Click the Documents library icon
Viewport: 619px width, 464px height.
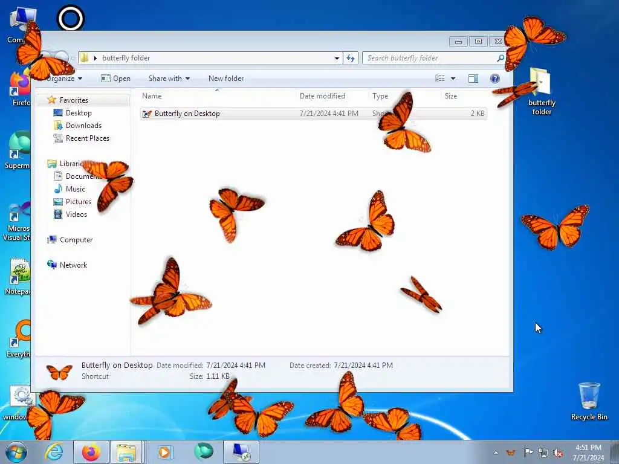58,176
